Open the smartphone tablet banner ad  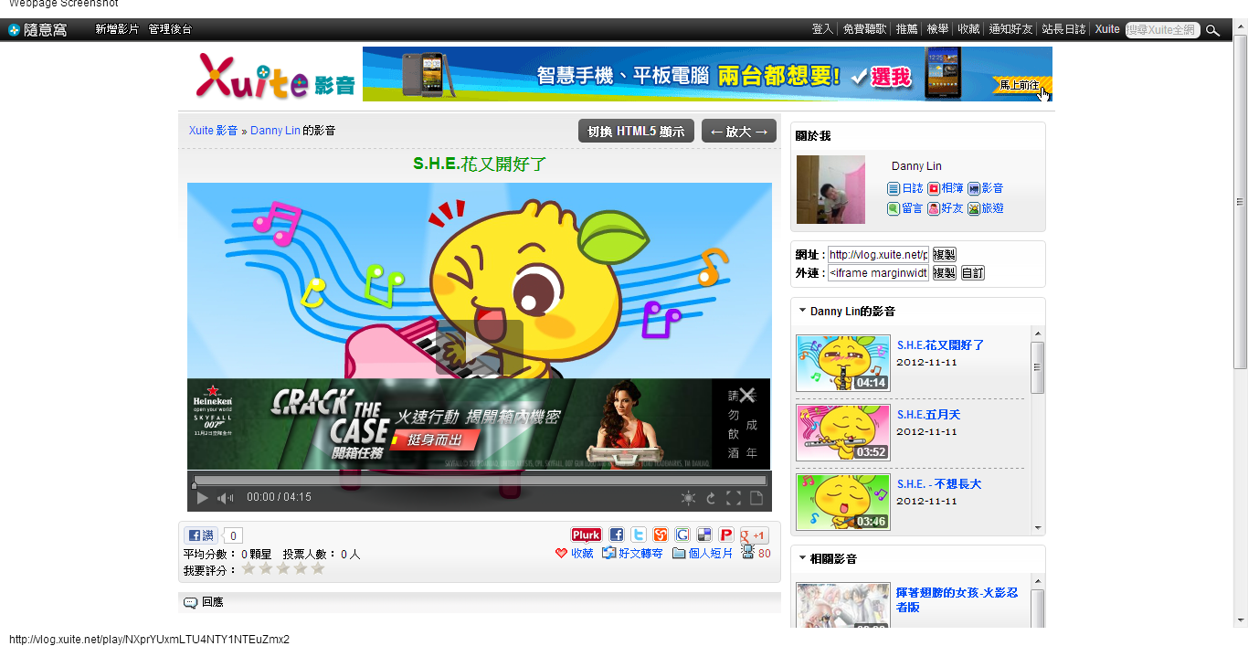click(x=707, y=74)
